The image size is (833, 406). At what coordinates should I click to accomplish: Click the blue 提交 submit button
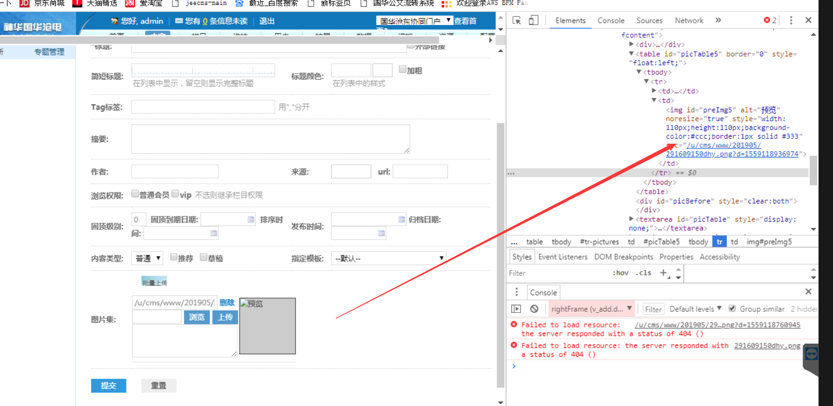pos(108,386)
